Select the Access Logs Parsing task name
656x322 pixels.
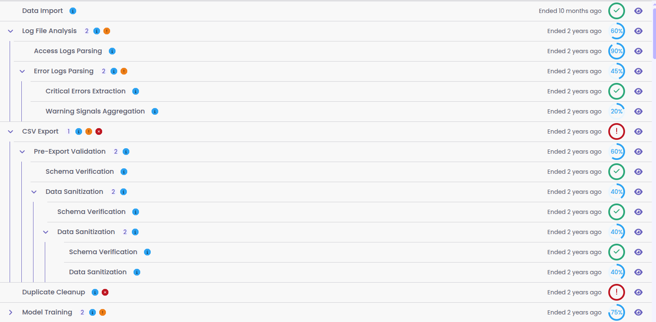68,51
